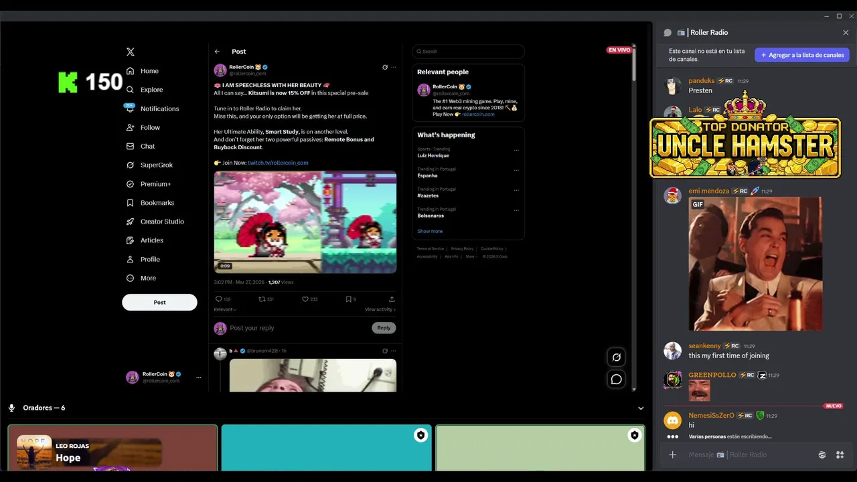Open options for Espanha trend
The height and width of the screenshot is (482, 857).
pyautogui.click(x=516, y=170)
